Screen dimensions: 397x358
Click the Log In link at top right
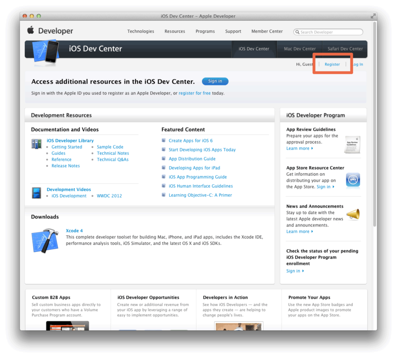(x=357, y=65)
